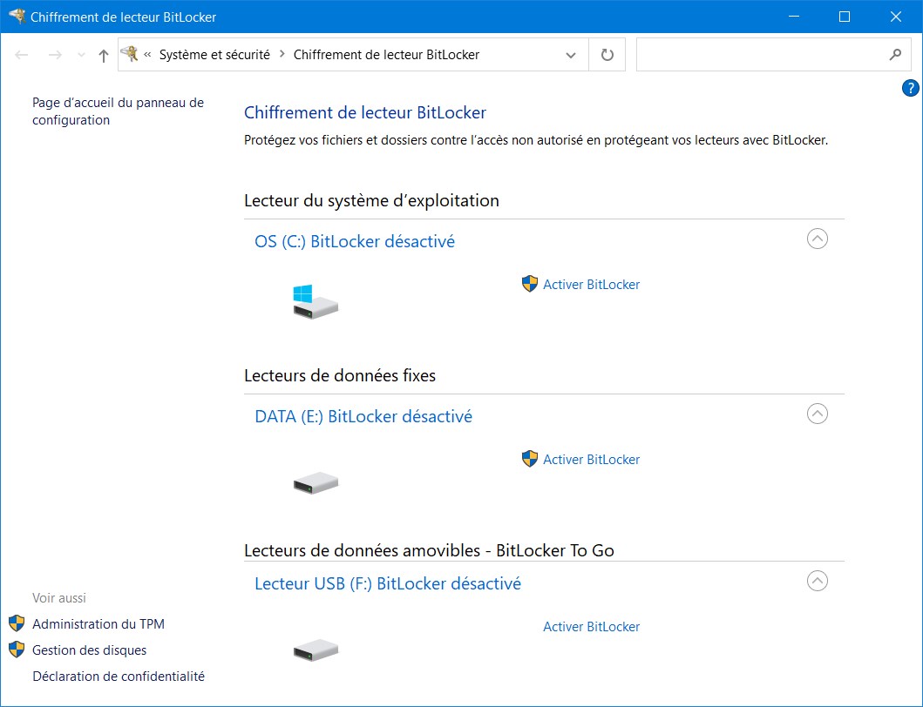Open Administration du TPM
923x707 pixels.
click(x=98, y=624)
